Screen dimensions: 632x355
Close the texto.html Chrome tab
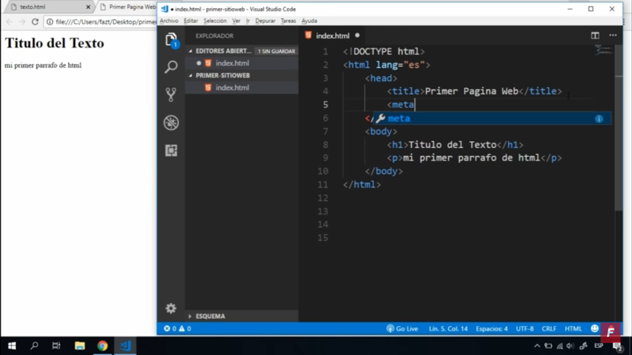(x=88, y=7)
